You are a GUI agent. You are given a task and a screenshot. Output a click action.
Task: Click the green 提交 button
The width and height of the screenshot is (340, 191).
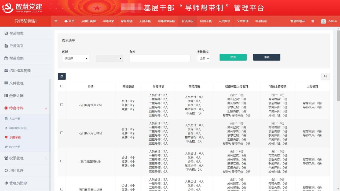tap(233, 57)
